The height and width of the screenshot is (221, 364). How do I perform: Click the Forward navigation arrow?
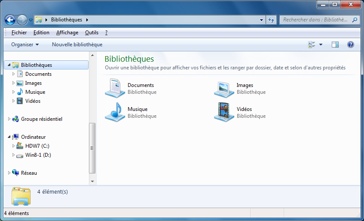click(x=22, y=20)
